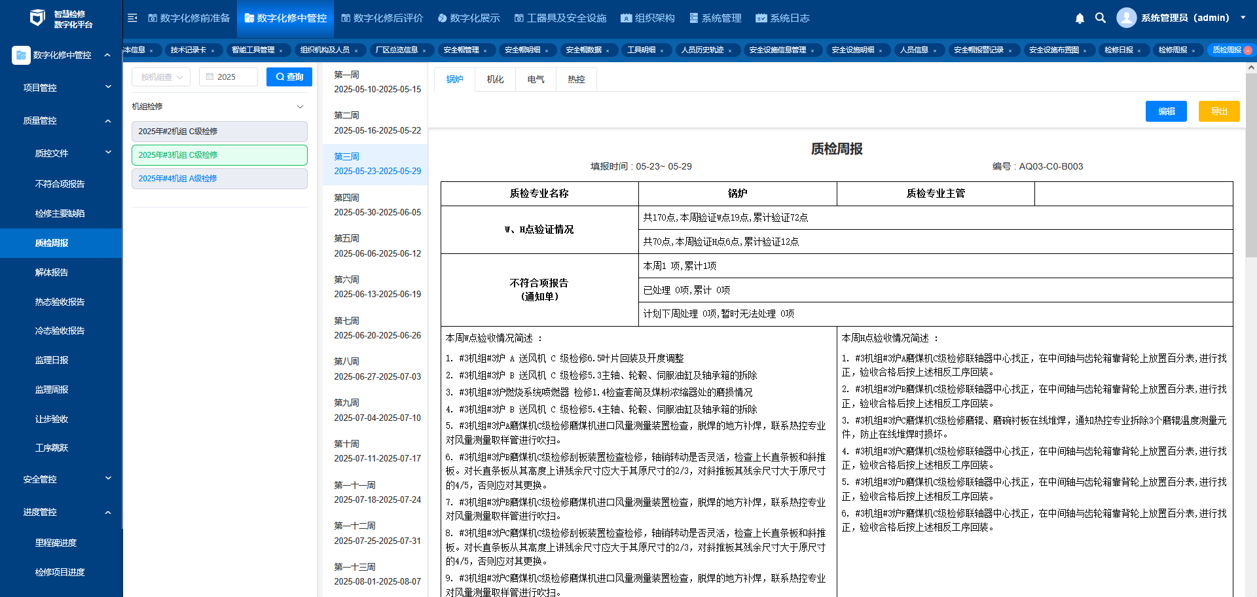This screenshot has height=597, width=1257.
Task: Switch to the 电气 tab
Action: [x=536, y=79]
